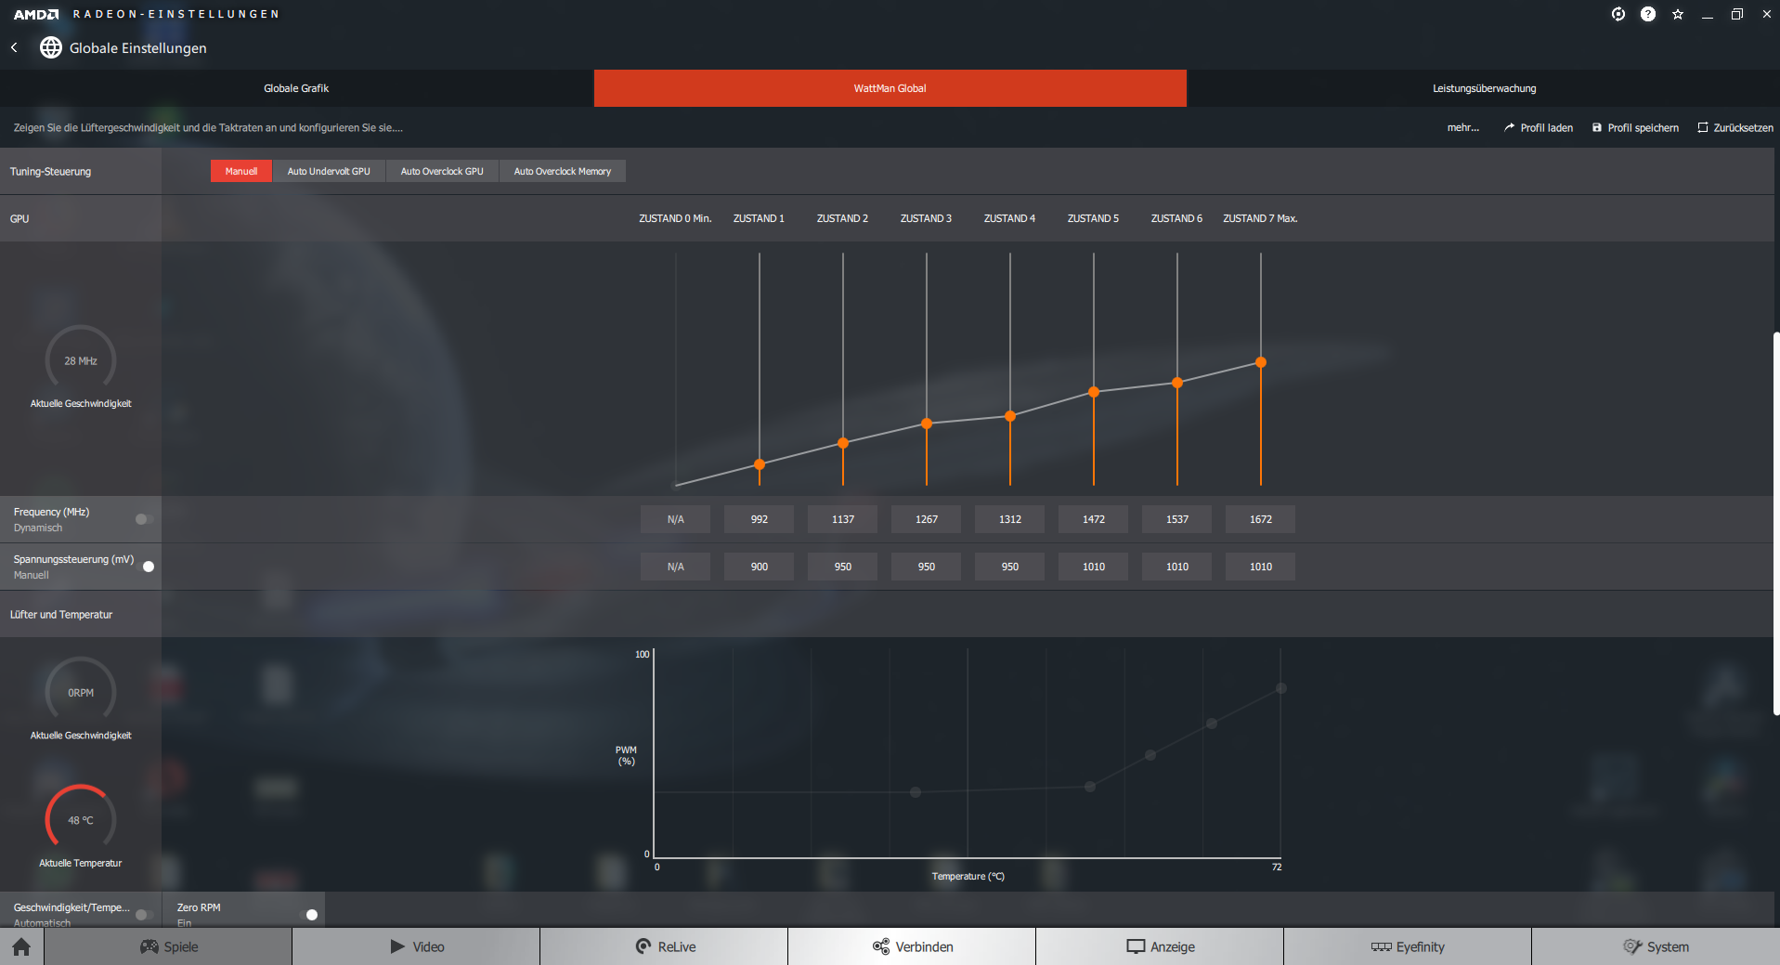Viewport: 1780px width, 965px height.
Task: Click frequency field showing 1312
Action: point(1010,519)
